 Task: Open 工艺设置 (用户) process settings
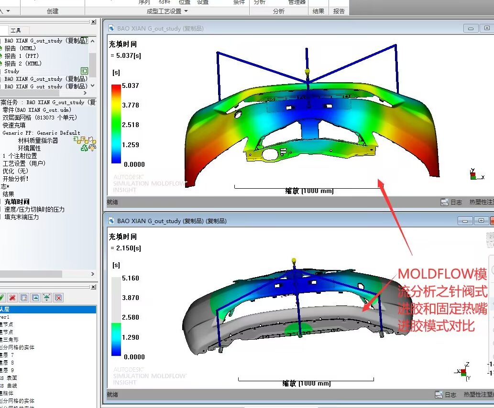24,163
